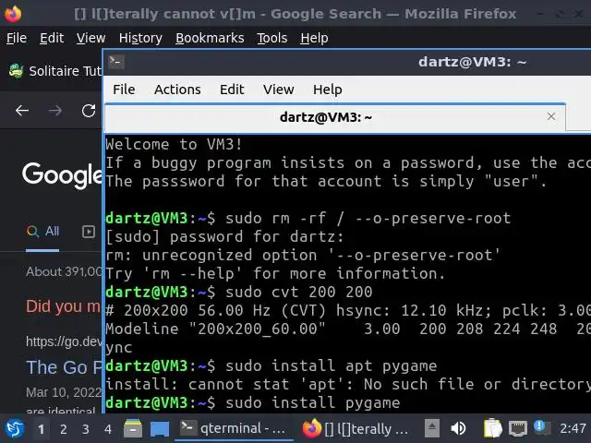The image size is (591, 443).
Task: Open Firefox File menu
Action: pyautogui.click(x=17, y=38)
